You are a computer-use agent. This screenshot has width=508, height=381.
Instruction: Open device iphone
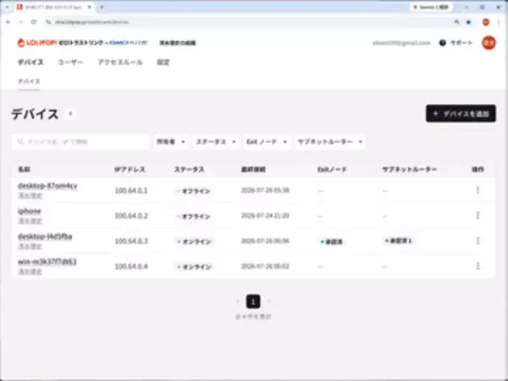pyautogui.click(x=30, y=211)
